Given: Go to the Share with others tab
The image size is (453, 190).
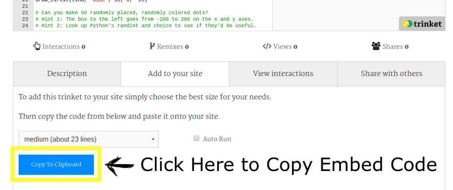Looking at the screenshot, I should pyautogui.click(x=392, y=74).
